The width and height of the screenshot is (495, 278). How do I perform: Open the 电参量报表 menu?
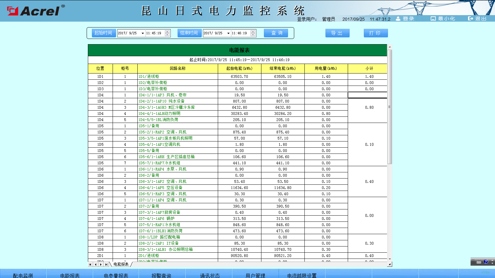click(x=116, y=274)
